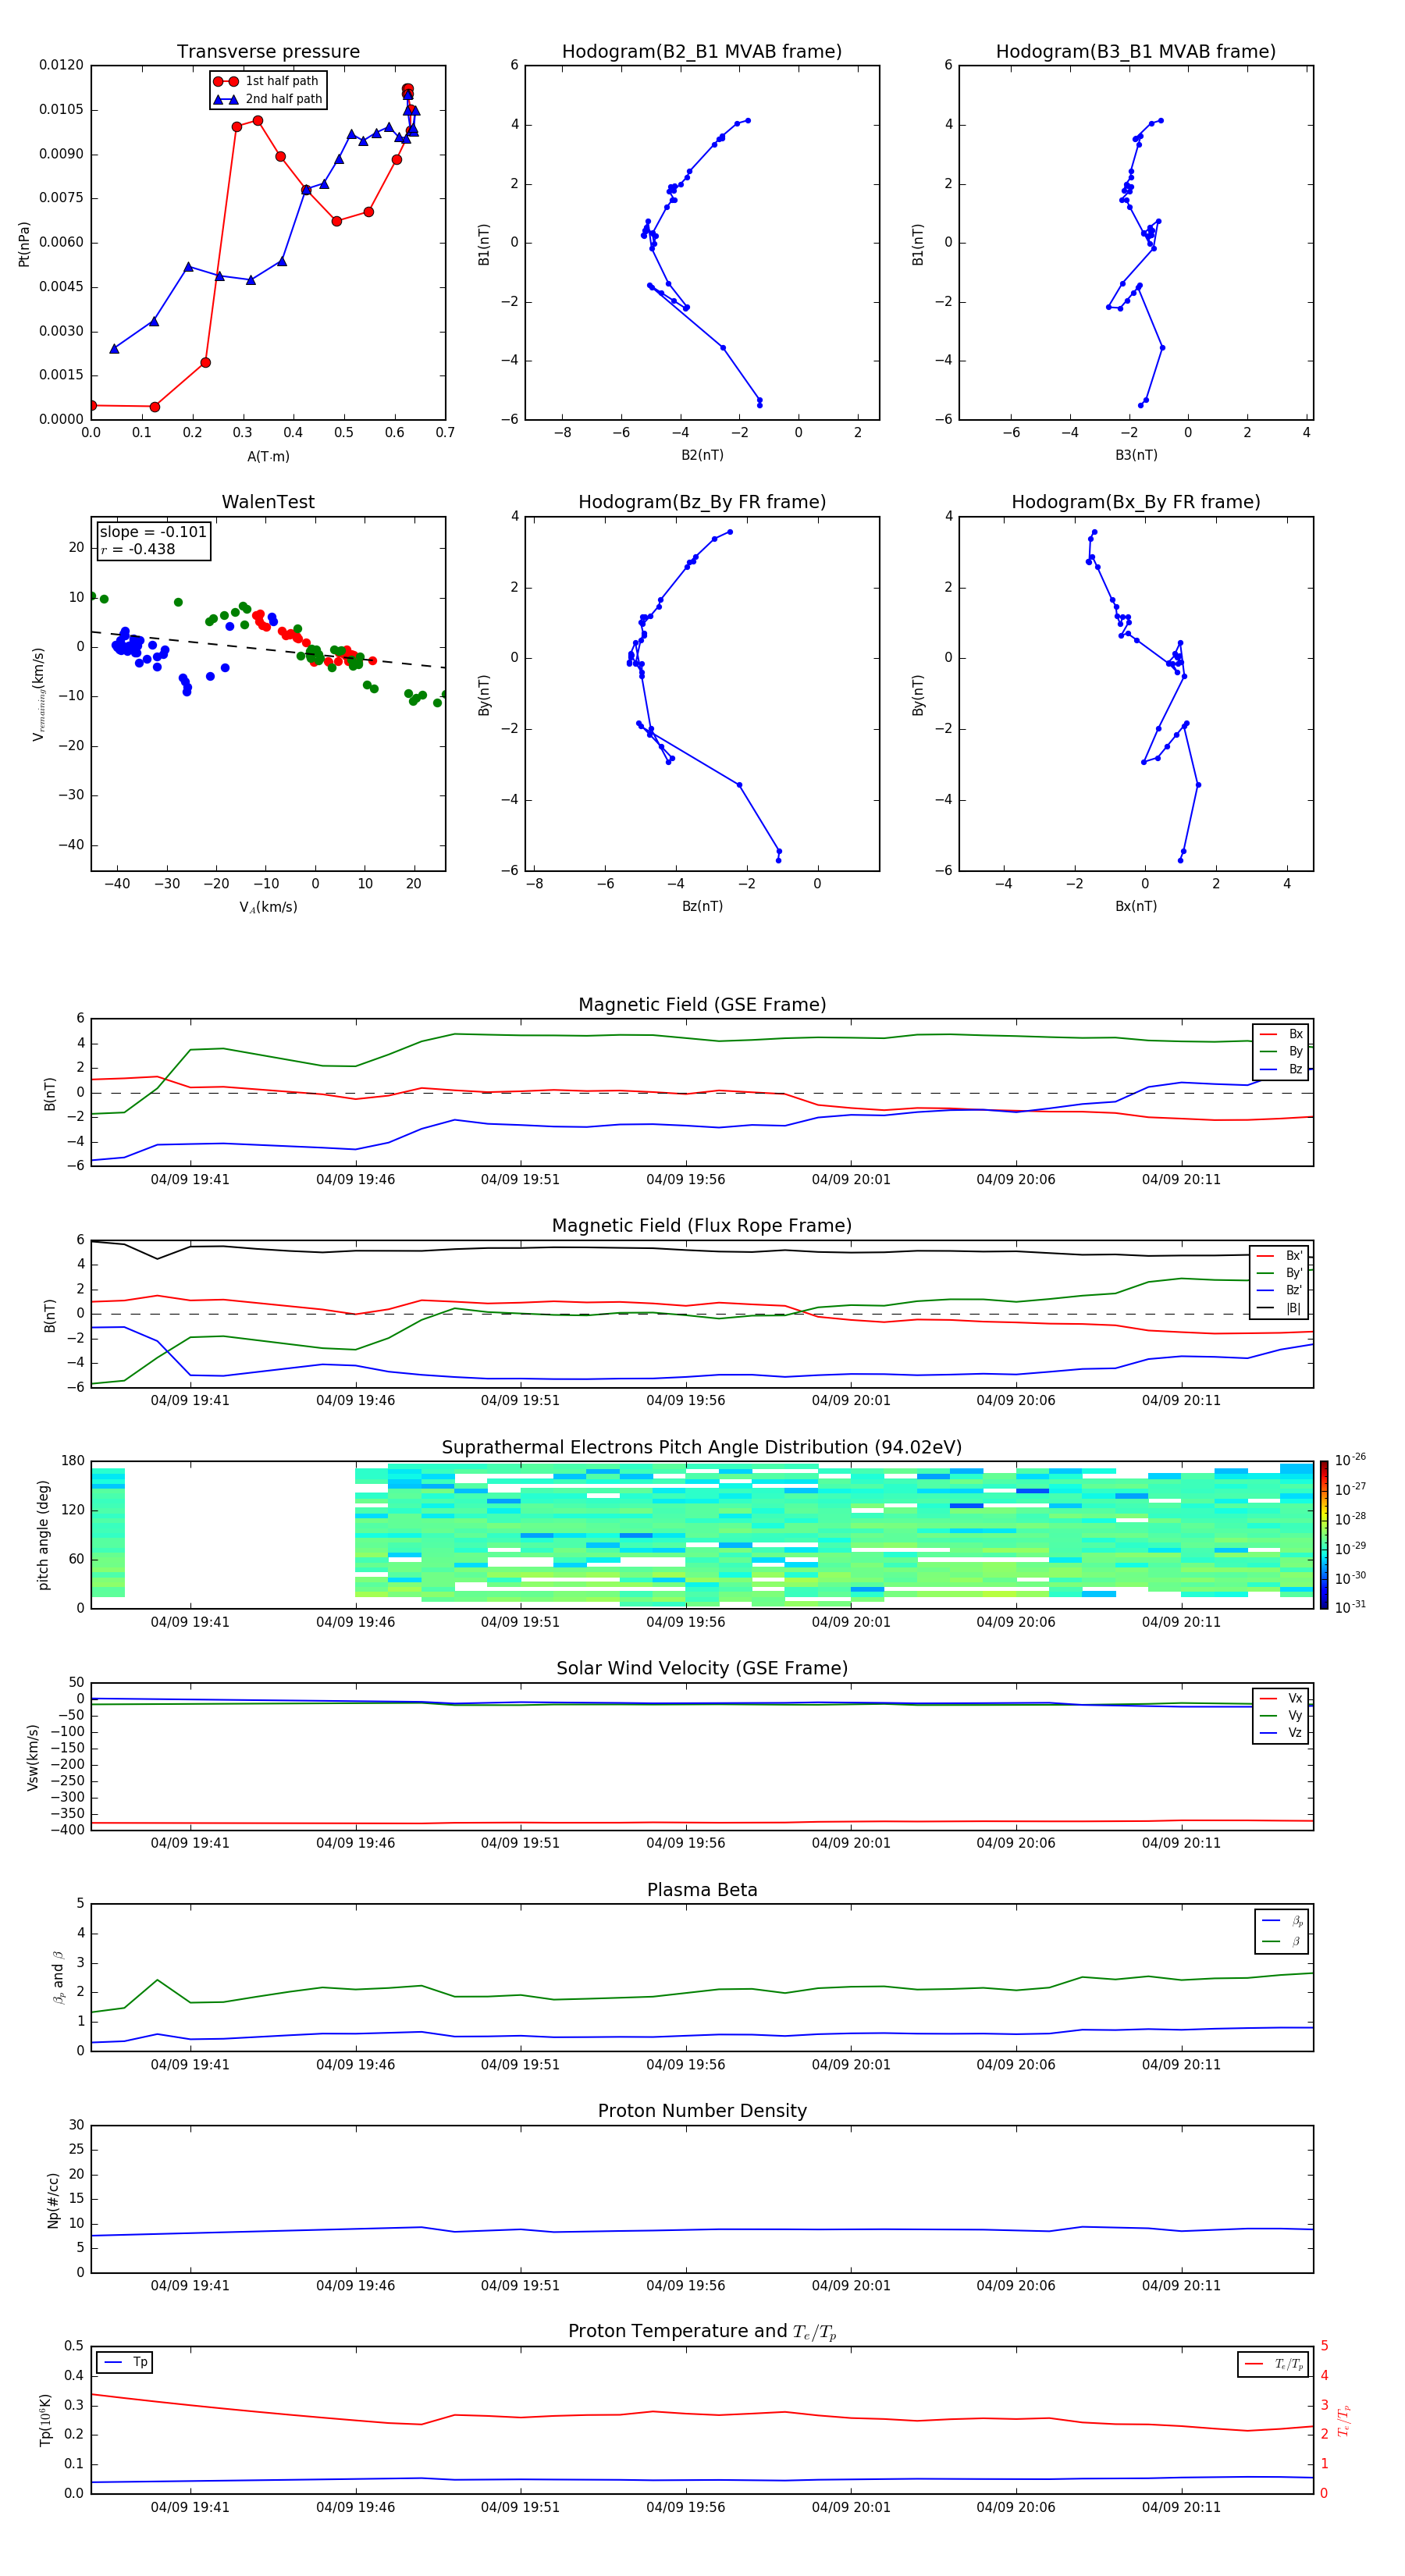Screen dimensions: 1405x2576
Task: Click the β entry in Plasma Beta legend
Action: 1283,1941
